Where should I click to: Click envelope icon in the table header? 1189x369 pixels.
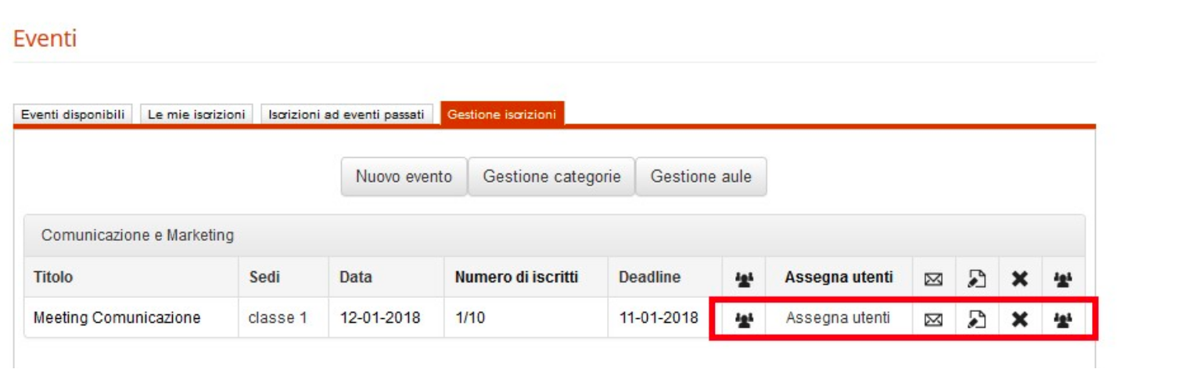point(933,278)
